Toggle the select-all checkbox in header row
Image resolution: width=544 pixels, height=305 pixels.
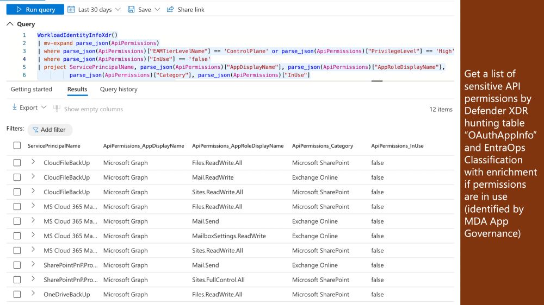click(17, 145)
